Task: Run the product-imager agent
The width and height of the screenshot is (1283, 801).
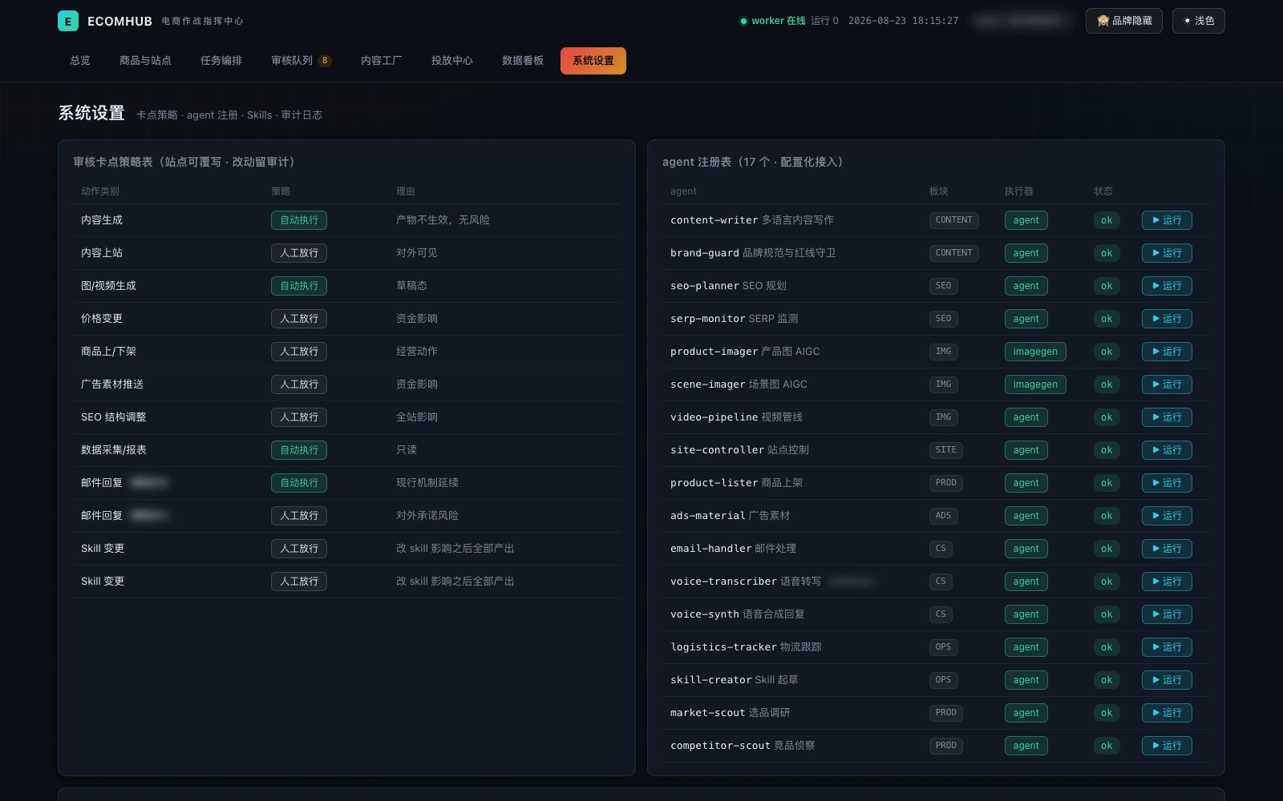Action: point(1167,352)
